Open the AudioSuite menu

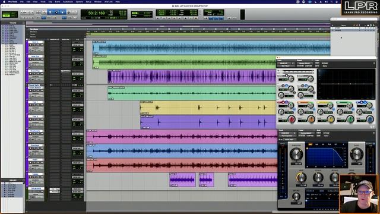[x=68, y=1]
